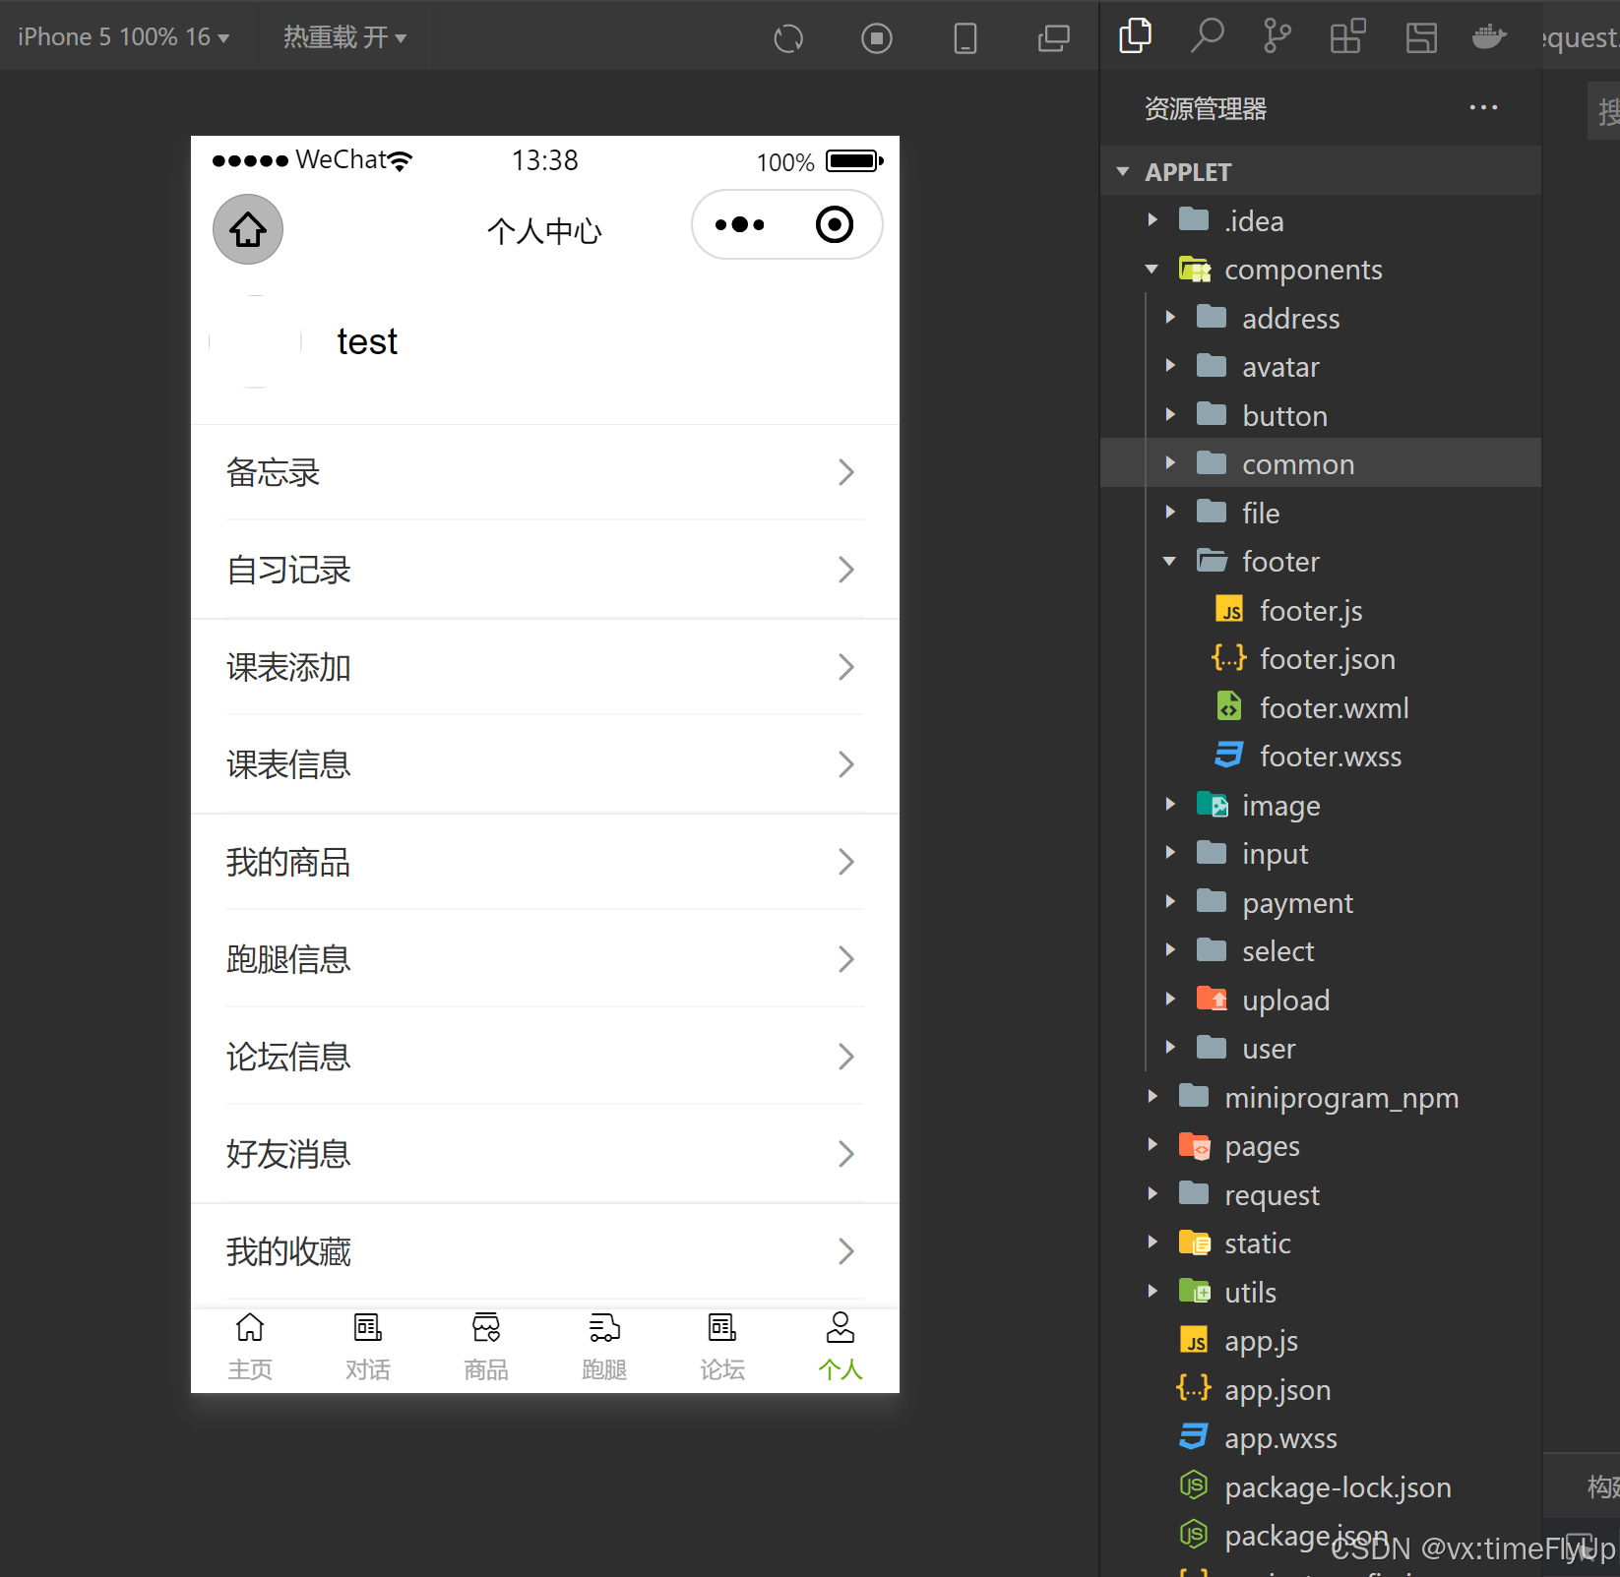Viewport: 1620px width, 1577px height.
Task: Open footer.wxml file
Action: click(x=1321, y=707)
